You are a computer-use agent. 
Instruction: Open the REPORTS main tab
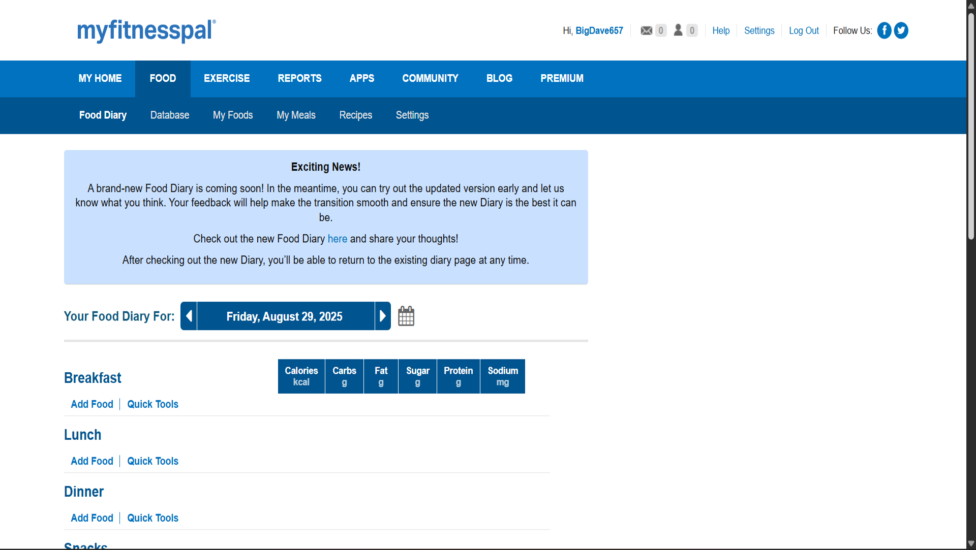point(299,78)
